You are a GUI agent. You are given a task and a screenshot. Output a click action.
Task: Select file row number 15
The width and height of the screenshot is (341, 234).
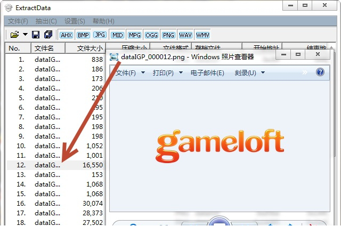(x=55, y=194)
